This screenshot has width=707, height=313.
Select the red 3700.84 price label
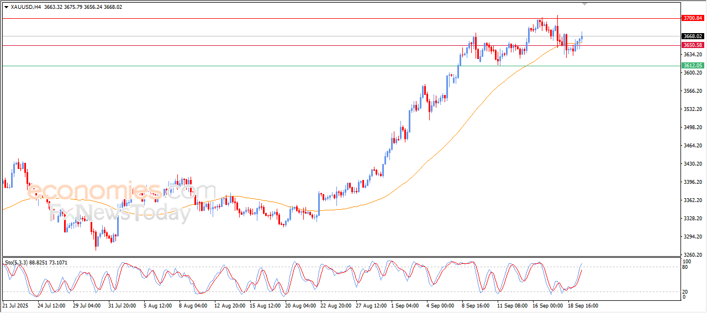[x=692, y=18]
